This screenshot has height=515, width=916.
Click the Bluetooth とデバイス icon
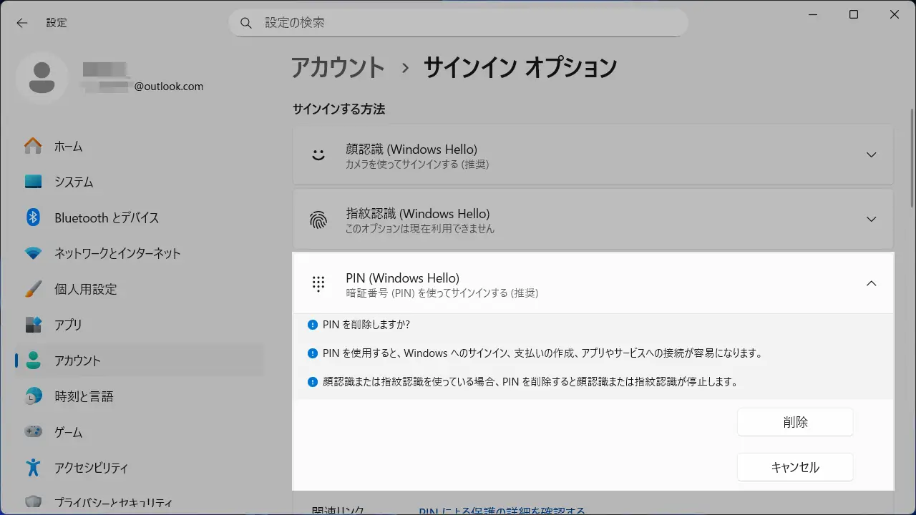33,217
